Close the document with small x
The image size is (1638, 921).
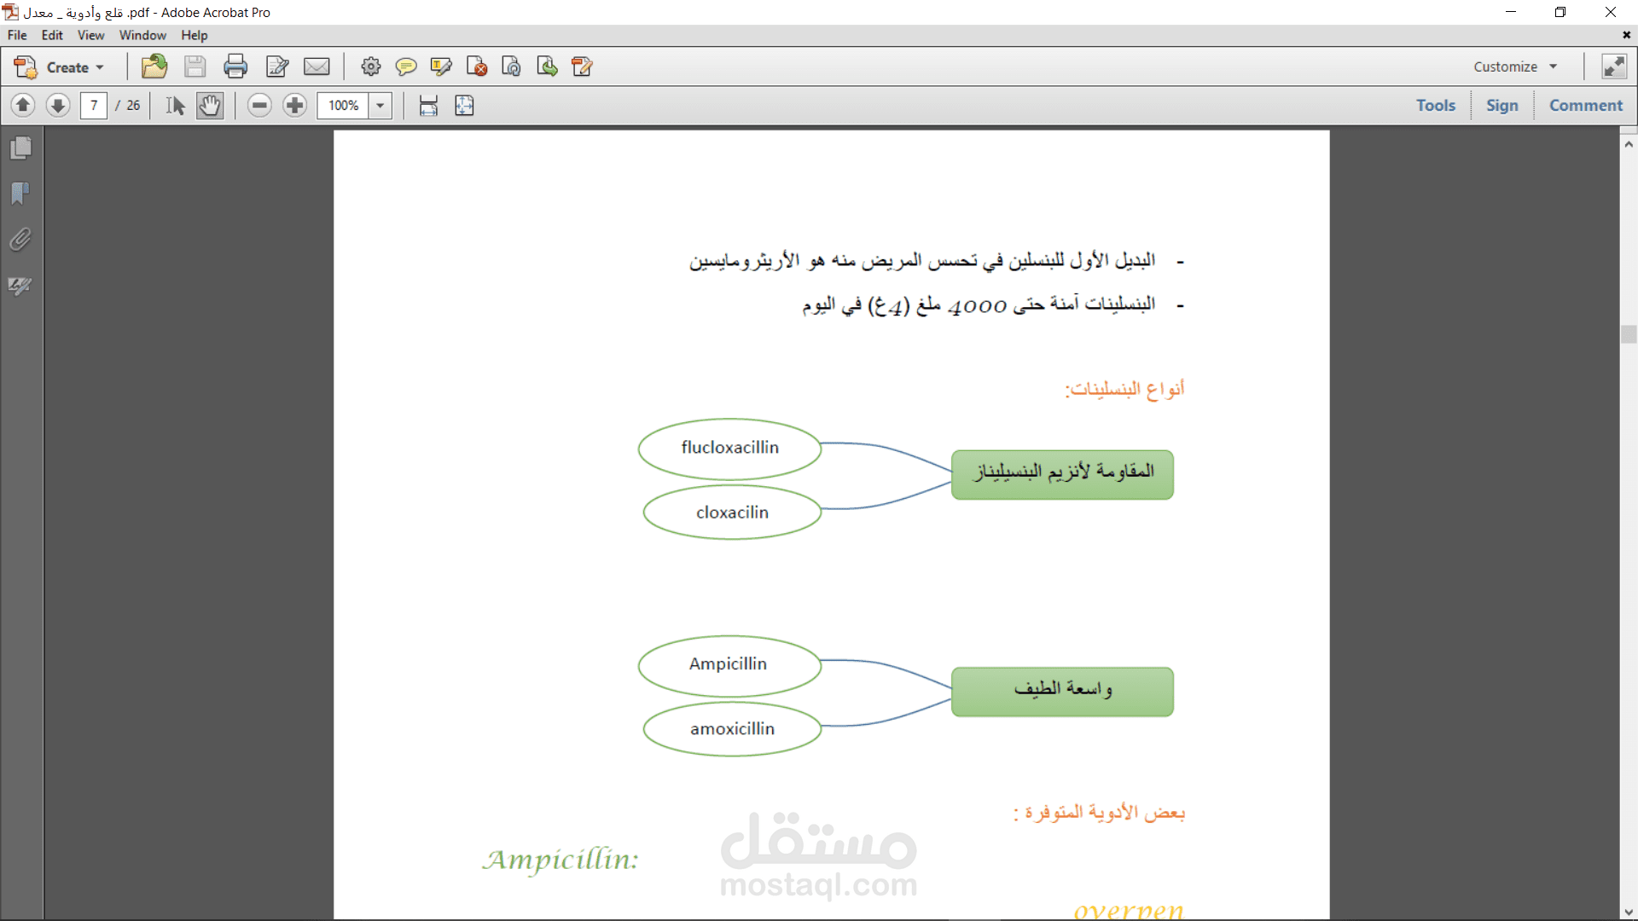click(x=1626, y=35)
